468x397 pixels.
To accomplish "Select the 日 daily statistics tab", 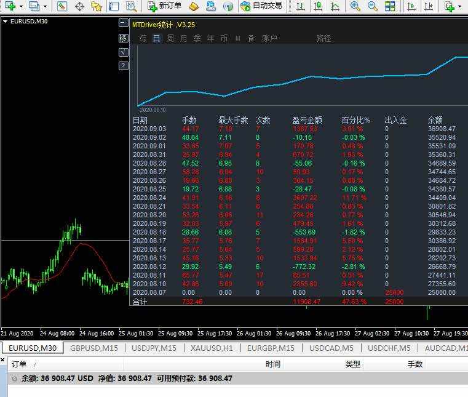I will point(157,38).
